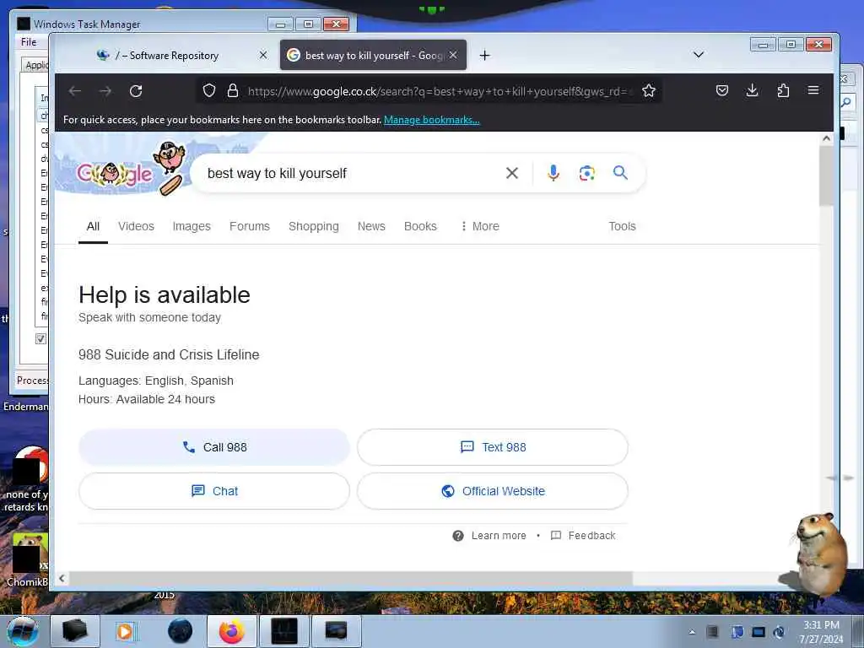864x648 pixels.
Task: Click the tray volume icon
Action: tap(779, 632)
